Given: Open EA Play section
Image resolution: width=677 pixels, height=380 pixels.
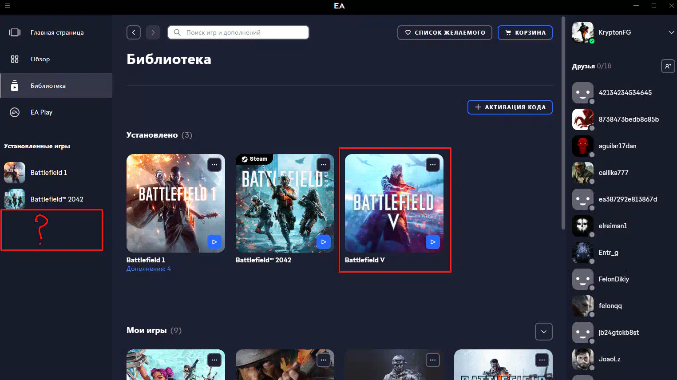Looking at the screenshot, I should (x=56, y=112).
